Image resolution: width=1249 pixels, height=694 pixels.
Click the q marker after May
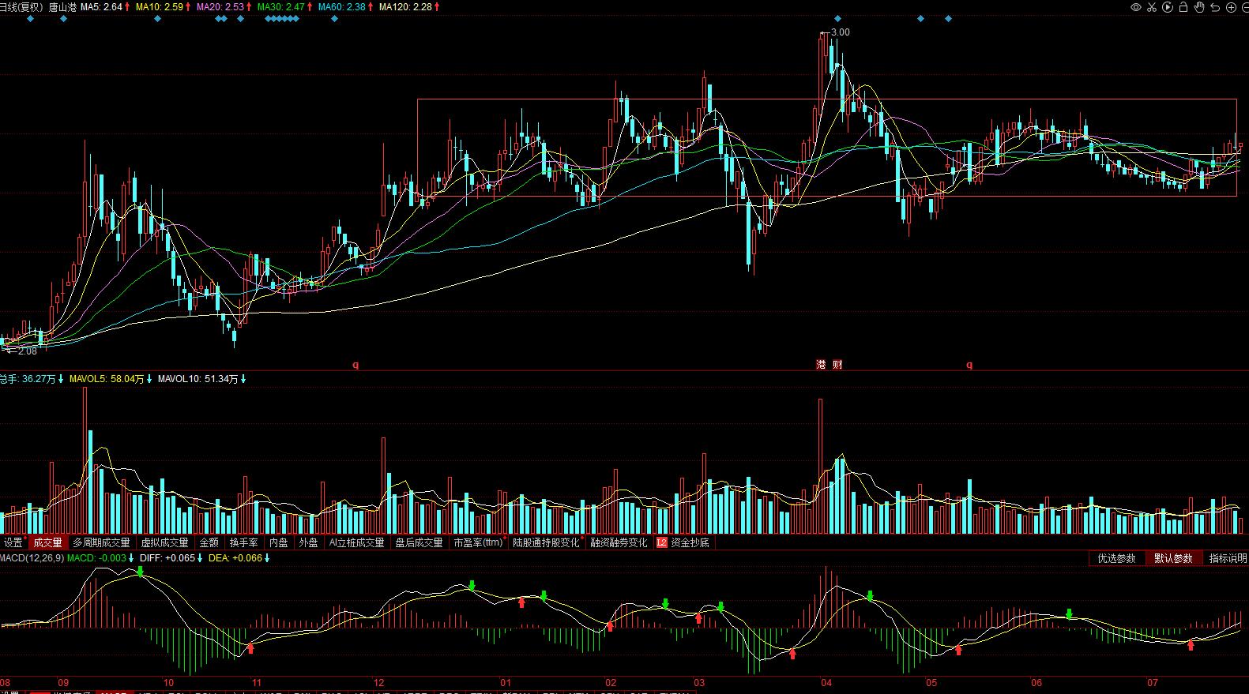[x=969, y=365]
